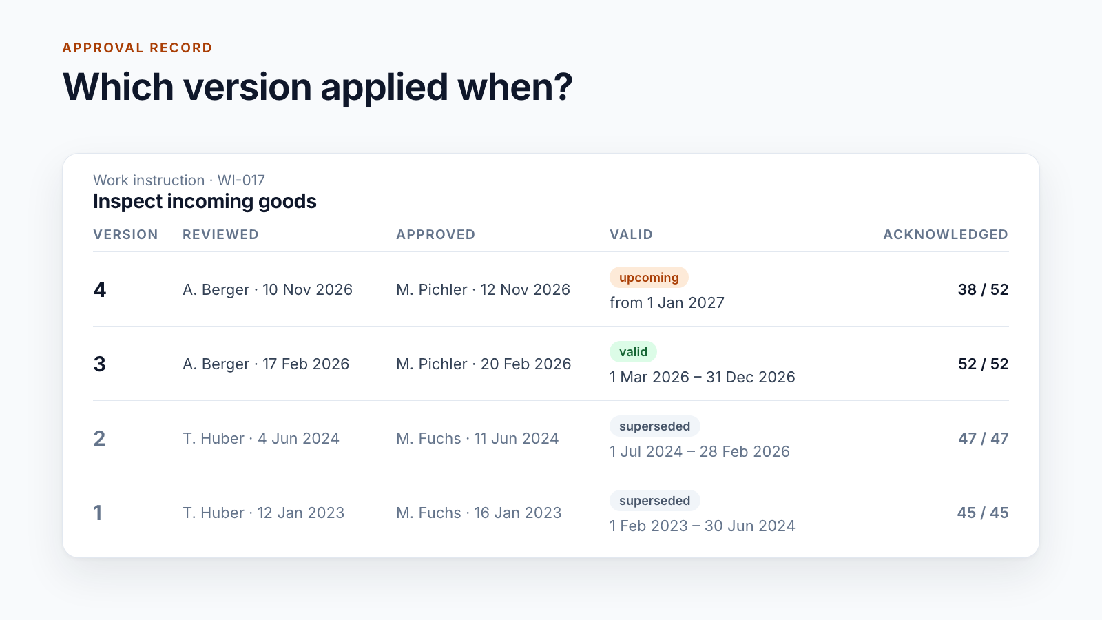Click the VALID column header

pyautogui.click(x=631, y=234)
